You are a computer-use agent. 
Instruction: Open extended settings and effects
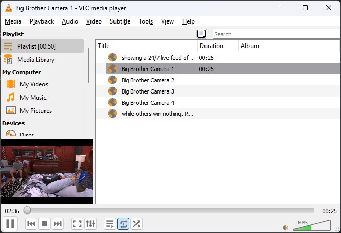(x=90, y=224)
